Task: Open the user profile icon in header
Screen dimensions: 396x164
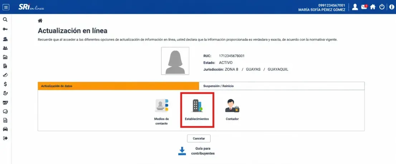Action: [x=355, y=7]
